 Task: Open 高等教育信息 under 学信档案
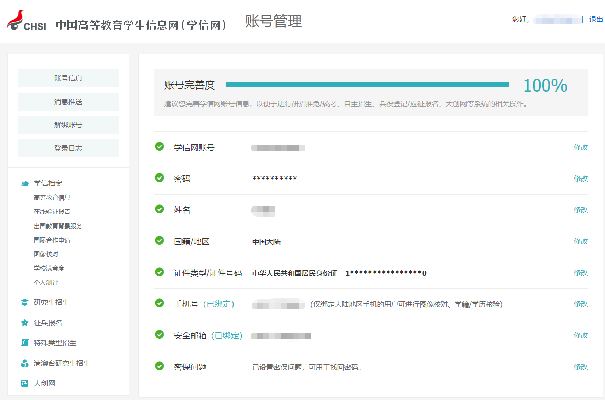[x=52, y=198]
